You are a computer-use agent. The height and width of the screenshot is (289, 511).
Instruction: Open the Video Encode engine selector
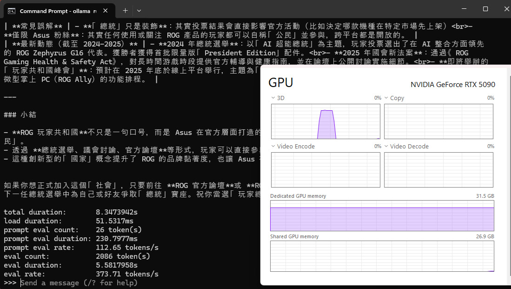pyautogui.click(x=273, y=147)
